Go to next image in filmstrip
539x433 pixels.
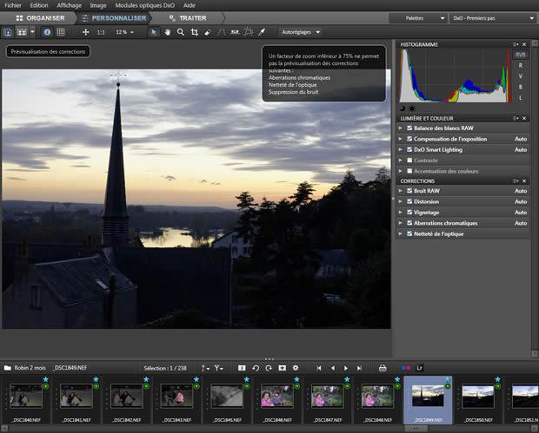pos(346,368)
